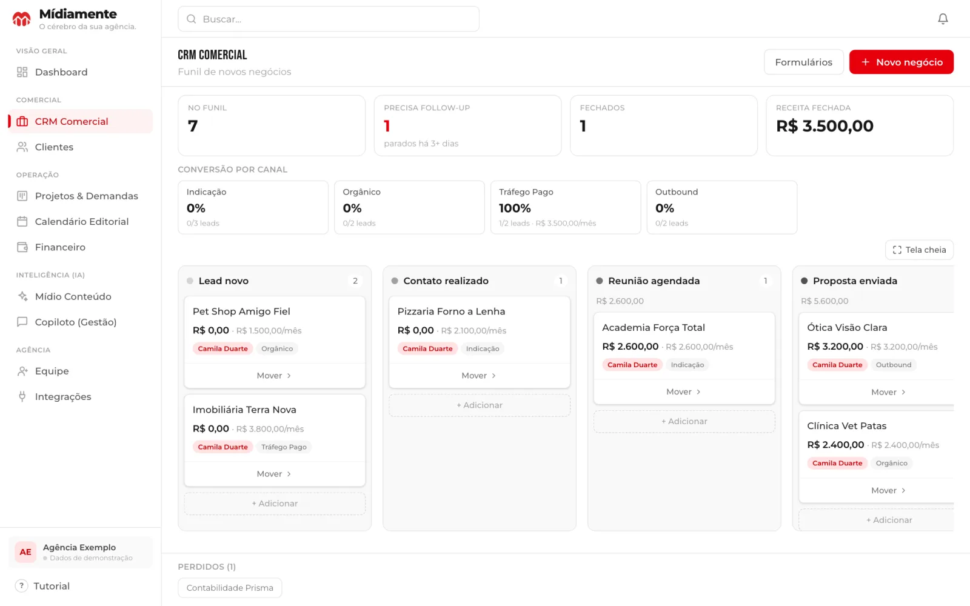970x606 pixels.
Task: Click the Integrações plug icon
Action: (x=22, y=396)
